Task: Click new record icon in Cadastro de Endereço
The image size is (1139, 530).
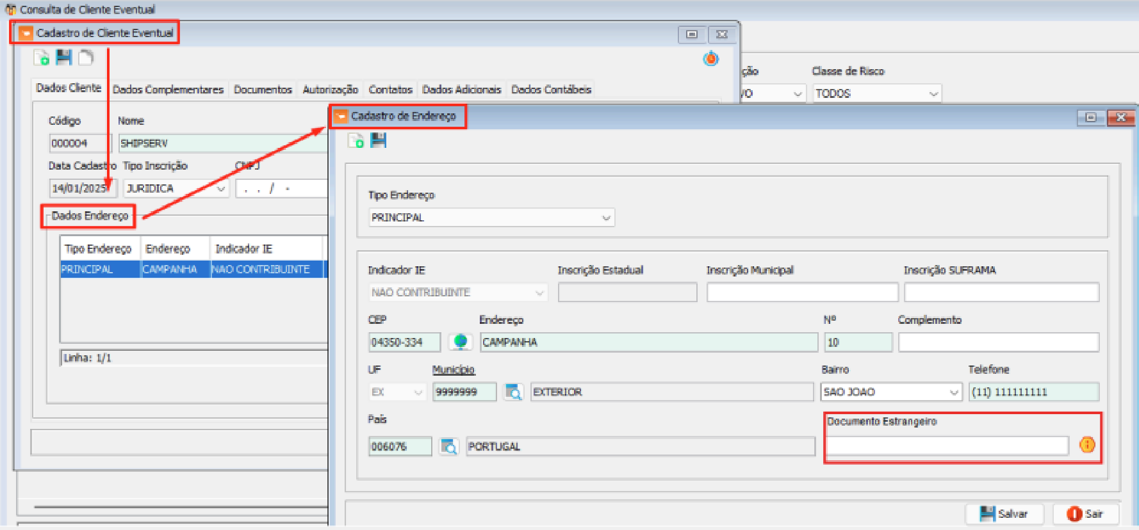Action: [356, 141]
